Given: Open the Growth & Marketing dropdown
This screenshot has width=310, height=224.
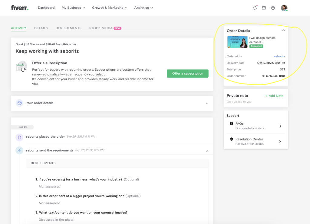Looking at the screenshot, I should (x=110, y=8).
